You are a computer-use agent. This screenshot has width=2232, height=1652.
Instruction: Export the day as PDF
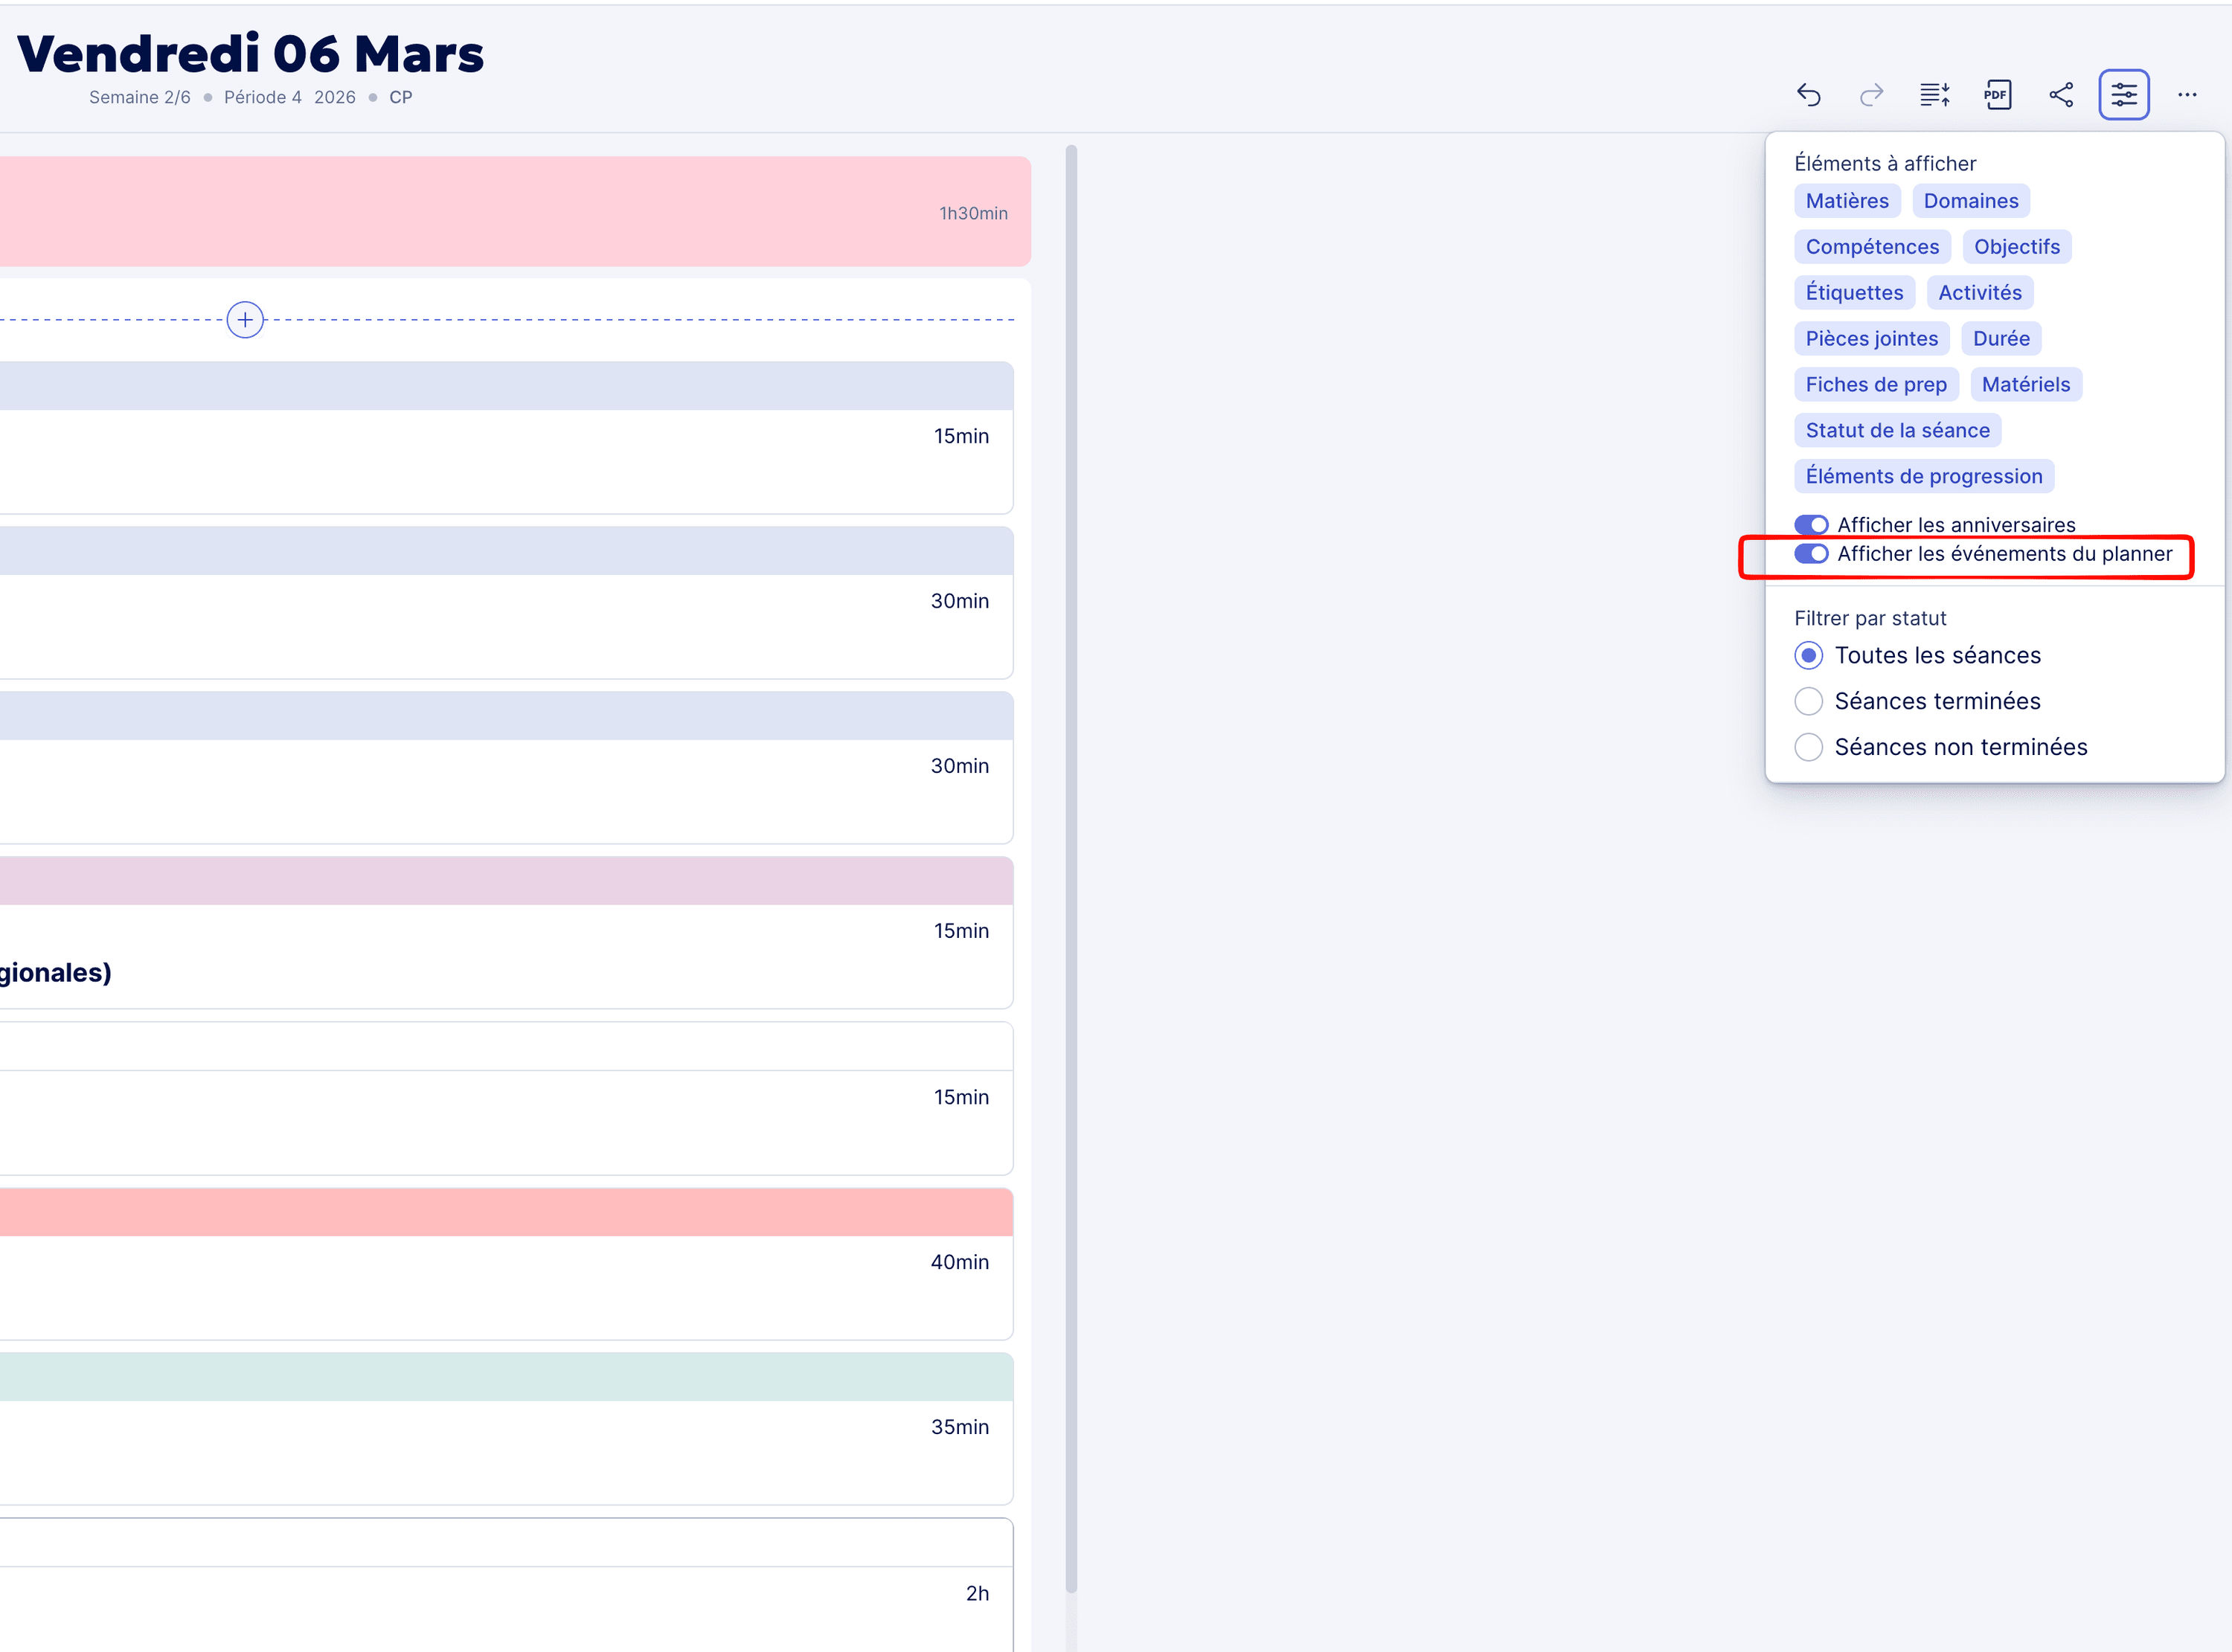click(1997, 95)
